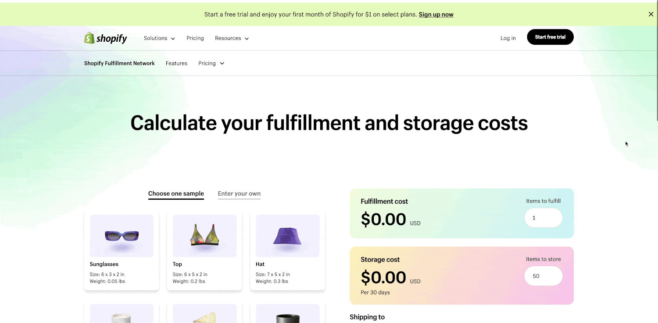This screenshot has height=323, width=658.
Task: Open the Resources dropdown menu
Action: pos(232,38)
